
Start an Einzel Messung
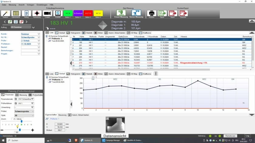[121, 13]
